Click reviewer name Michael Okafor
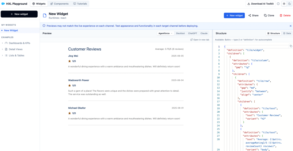This screenshot has height=151, width=293. coord(77,108)
